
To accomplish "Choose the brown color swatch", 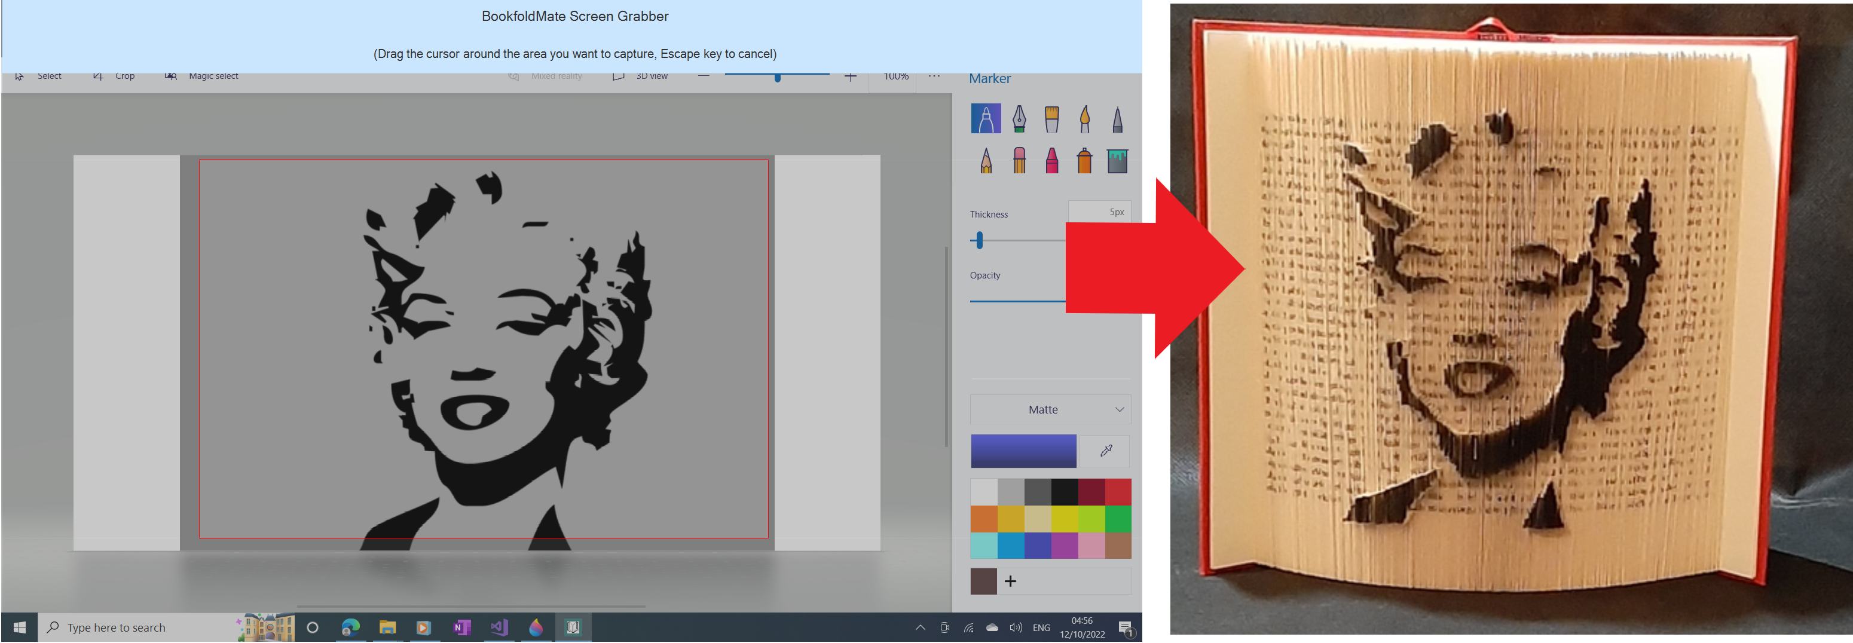I will (x=1118, y=545).
